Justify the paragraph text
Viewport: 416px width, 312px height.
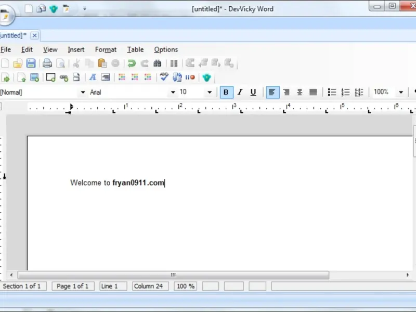pyautogui.click(x=313, y=92)
